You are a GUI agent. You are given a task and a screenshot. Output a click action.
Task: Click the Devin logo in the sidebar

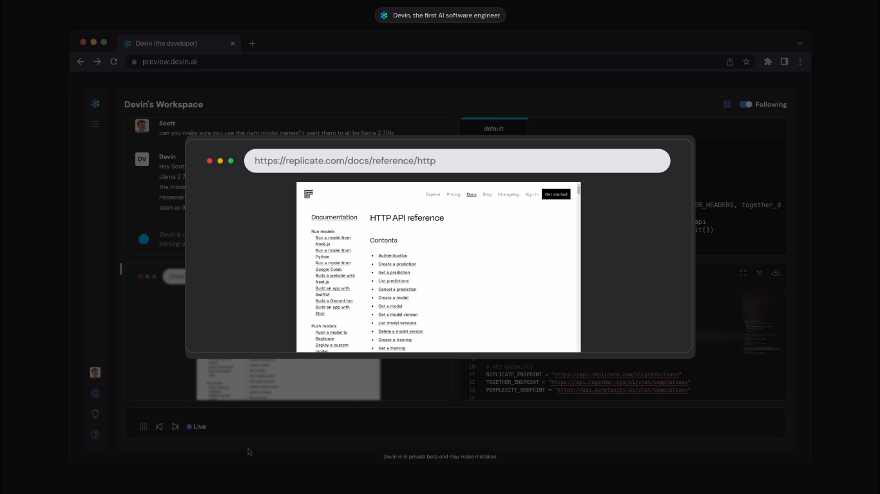coord(95,104)
